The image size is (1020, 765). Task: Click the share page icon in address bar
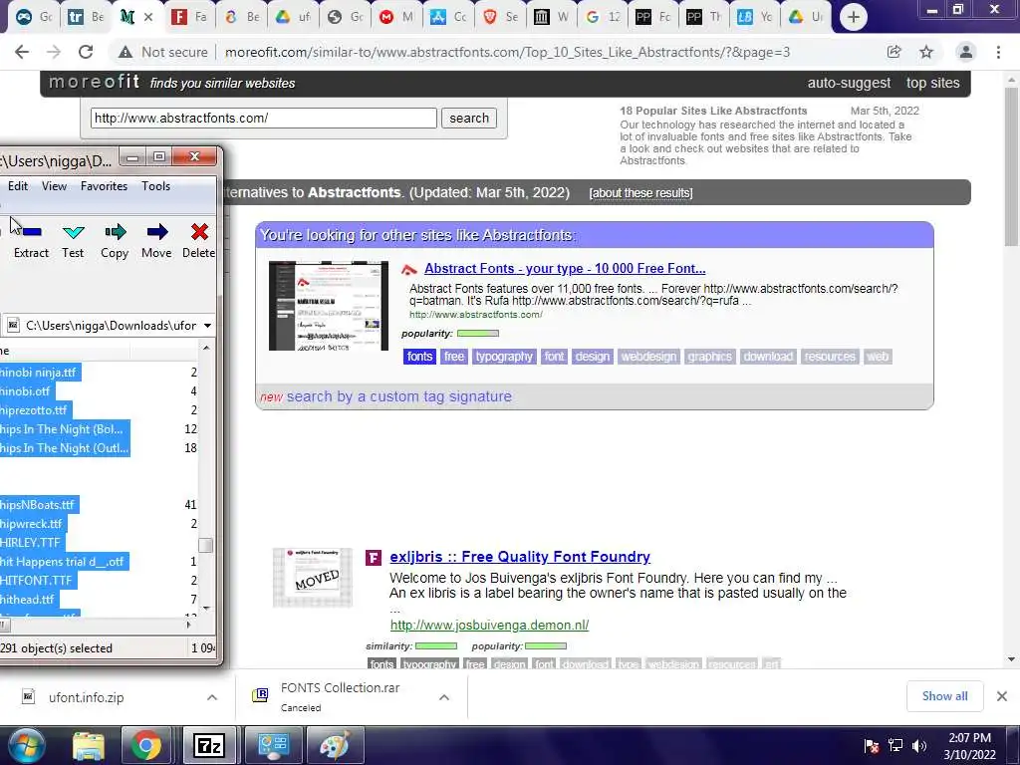(x=893, y=52)
